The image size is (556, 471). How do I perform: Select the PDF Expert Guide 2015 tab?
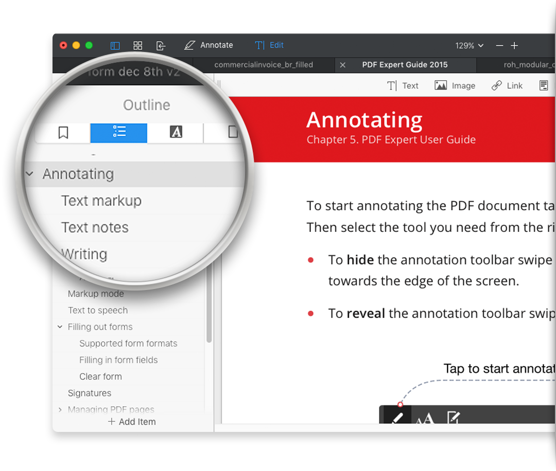coord(405,65)
